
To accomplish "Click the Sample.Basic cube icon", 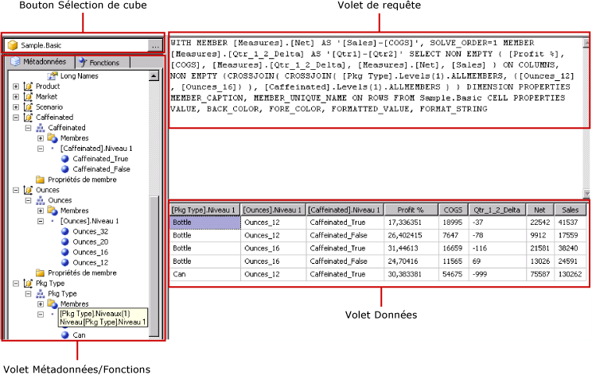I will [13, 45].
